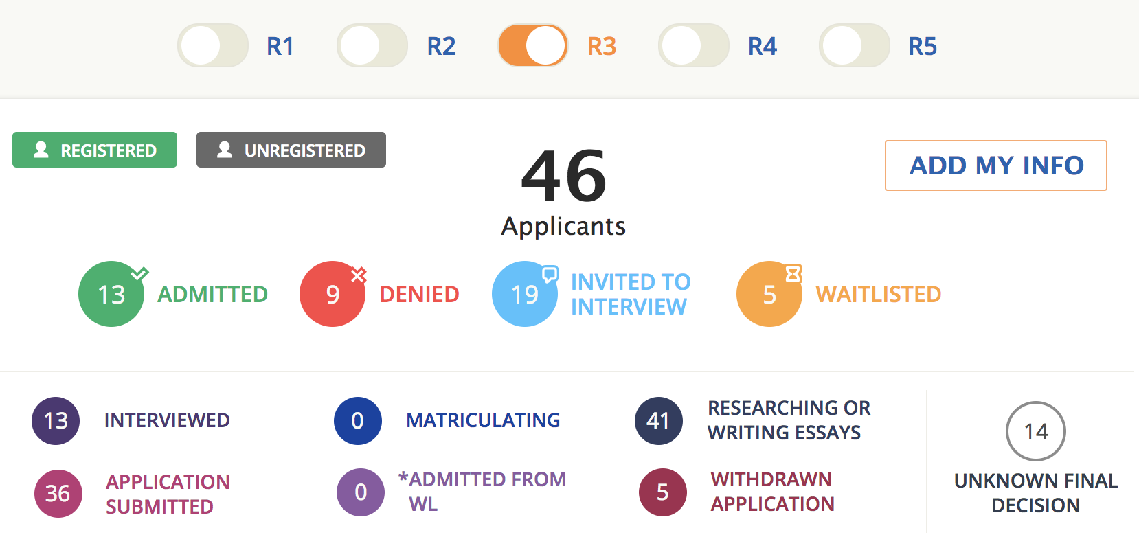The width and height of the screenshot is (1139, 548).
Task: Click the Application Submitted count circle
Action: [x=58, y=493]
